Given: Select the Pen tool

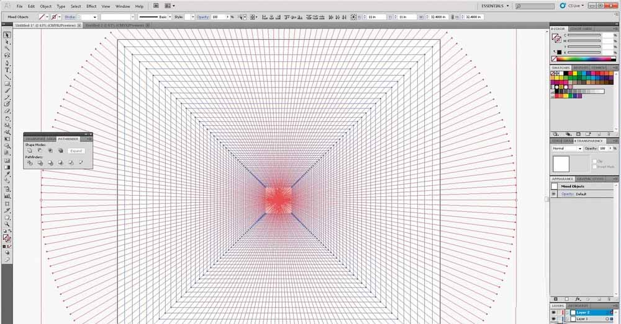Looking at the screenshot, I should [x=7, y=63].
